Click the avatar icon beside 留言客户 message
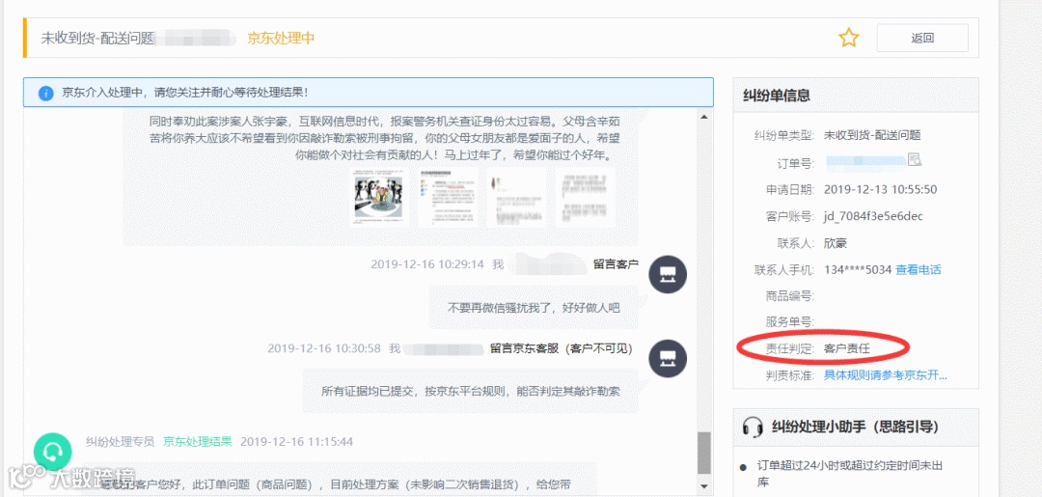 (x=668, y=274)
